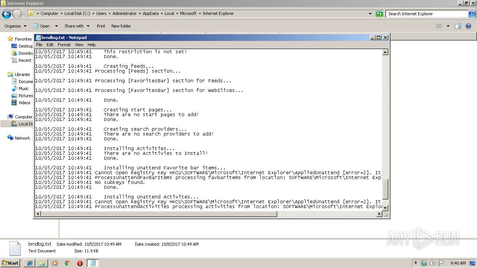
Task: Click brndlog.txt file icon in details pane
Action: point(15,248)
